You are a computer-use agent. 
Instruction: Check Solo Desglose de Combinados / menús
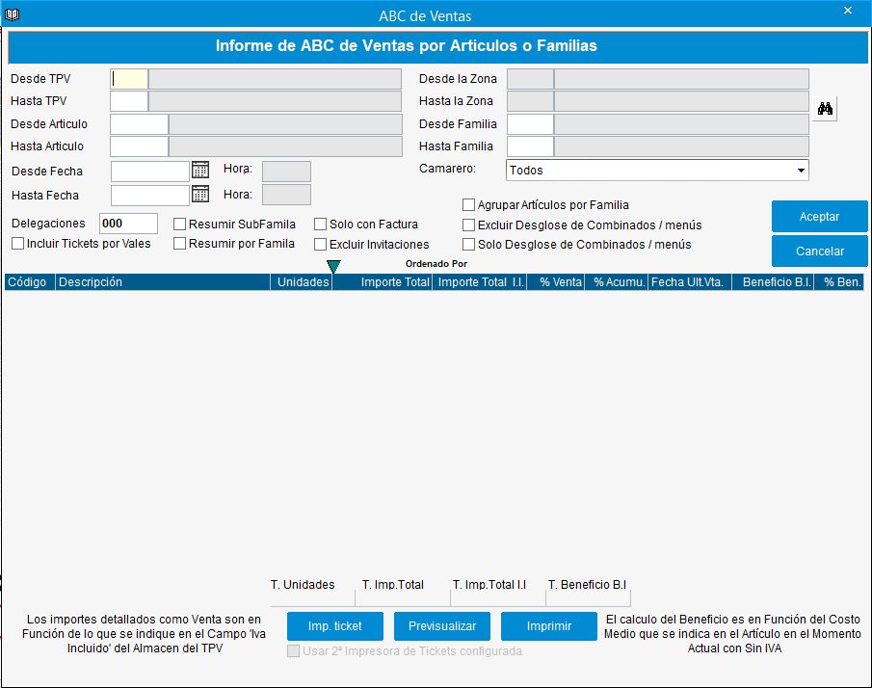[468, 244]
